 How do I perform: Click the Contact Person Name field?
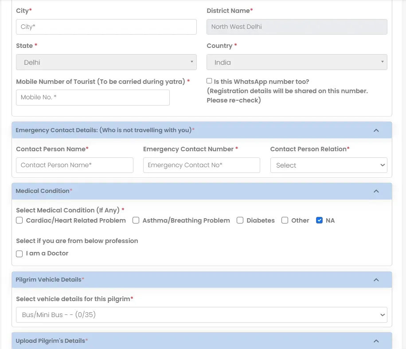pos(74,165)
